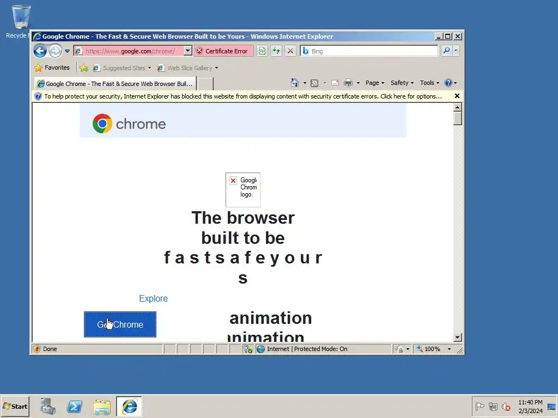Click Internet Protected Mode On status text
This screenshot has height=418, width=558.
[x=307, y=349]
